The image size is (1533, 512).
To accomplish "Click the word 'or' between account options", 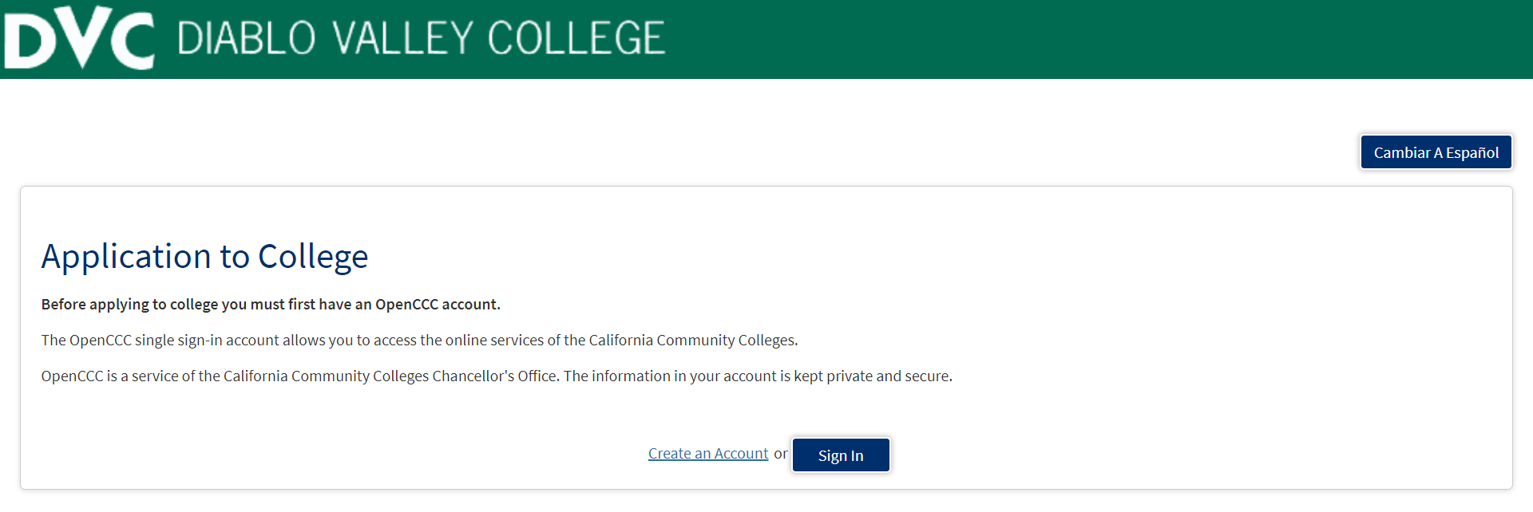I will [780, 453].
